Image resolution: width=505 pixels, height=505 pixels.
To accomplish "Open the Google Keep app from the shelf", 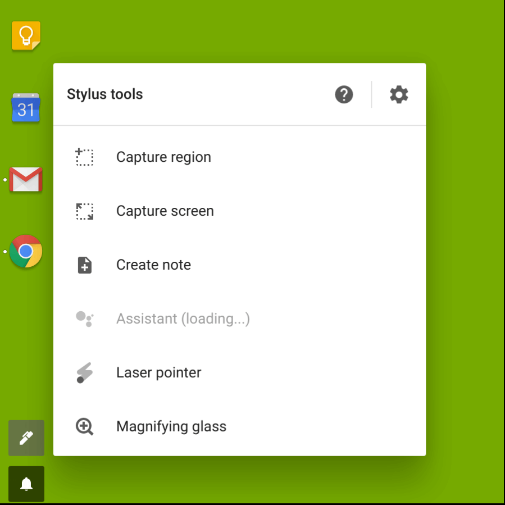I will 26,36.
